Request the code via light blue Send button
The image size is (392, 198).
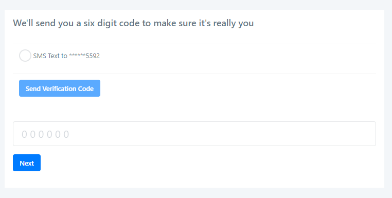[60, 88]
